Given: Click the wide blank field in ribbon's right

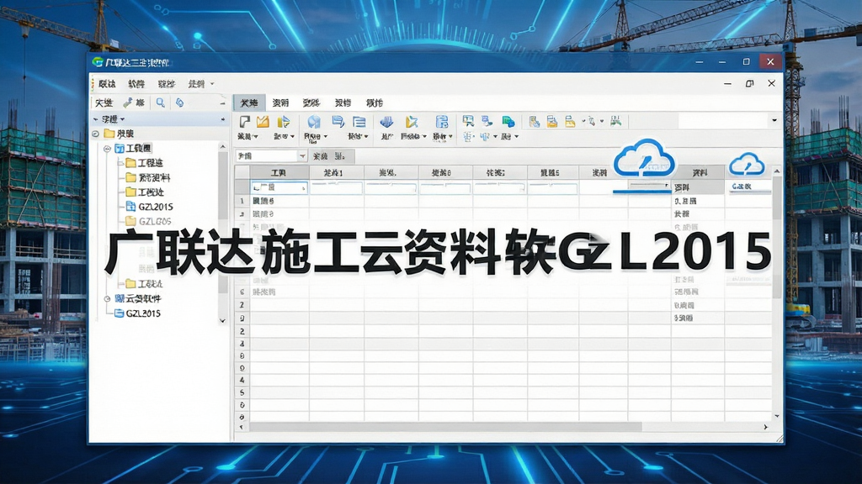Looking at the screenshot, I should click(723, 120).
